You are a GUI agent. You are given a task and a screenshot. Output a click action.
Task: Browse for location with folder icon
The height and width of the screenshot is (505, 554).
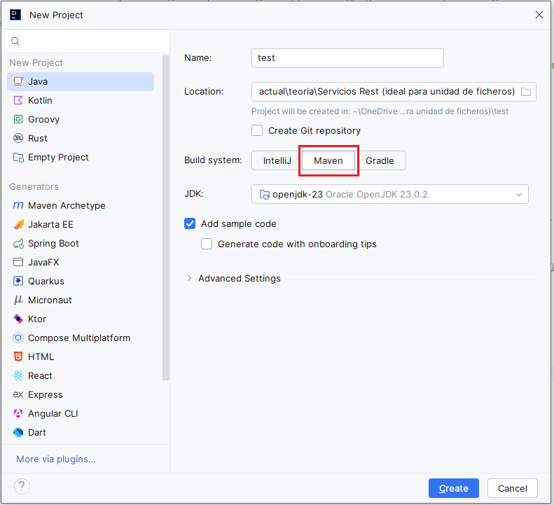click(x=526, y=92)
